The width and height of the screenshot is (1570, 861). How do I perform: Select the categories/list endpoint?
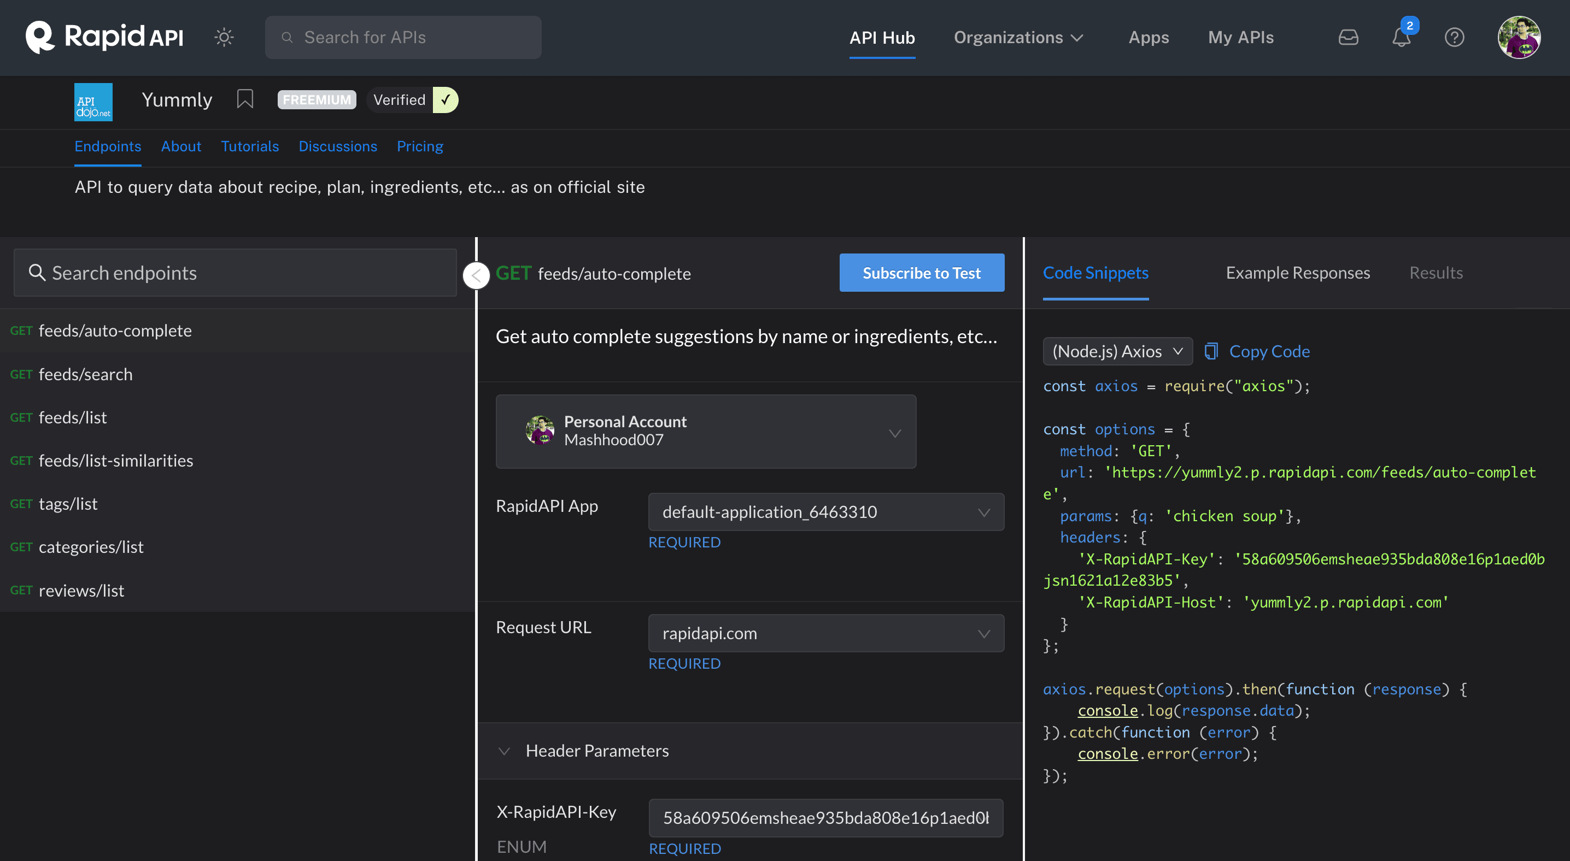[237, 547]
